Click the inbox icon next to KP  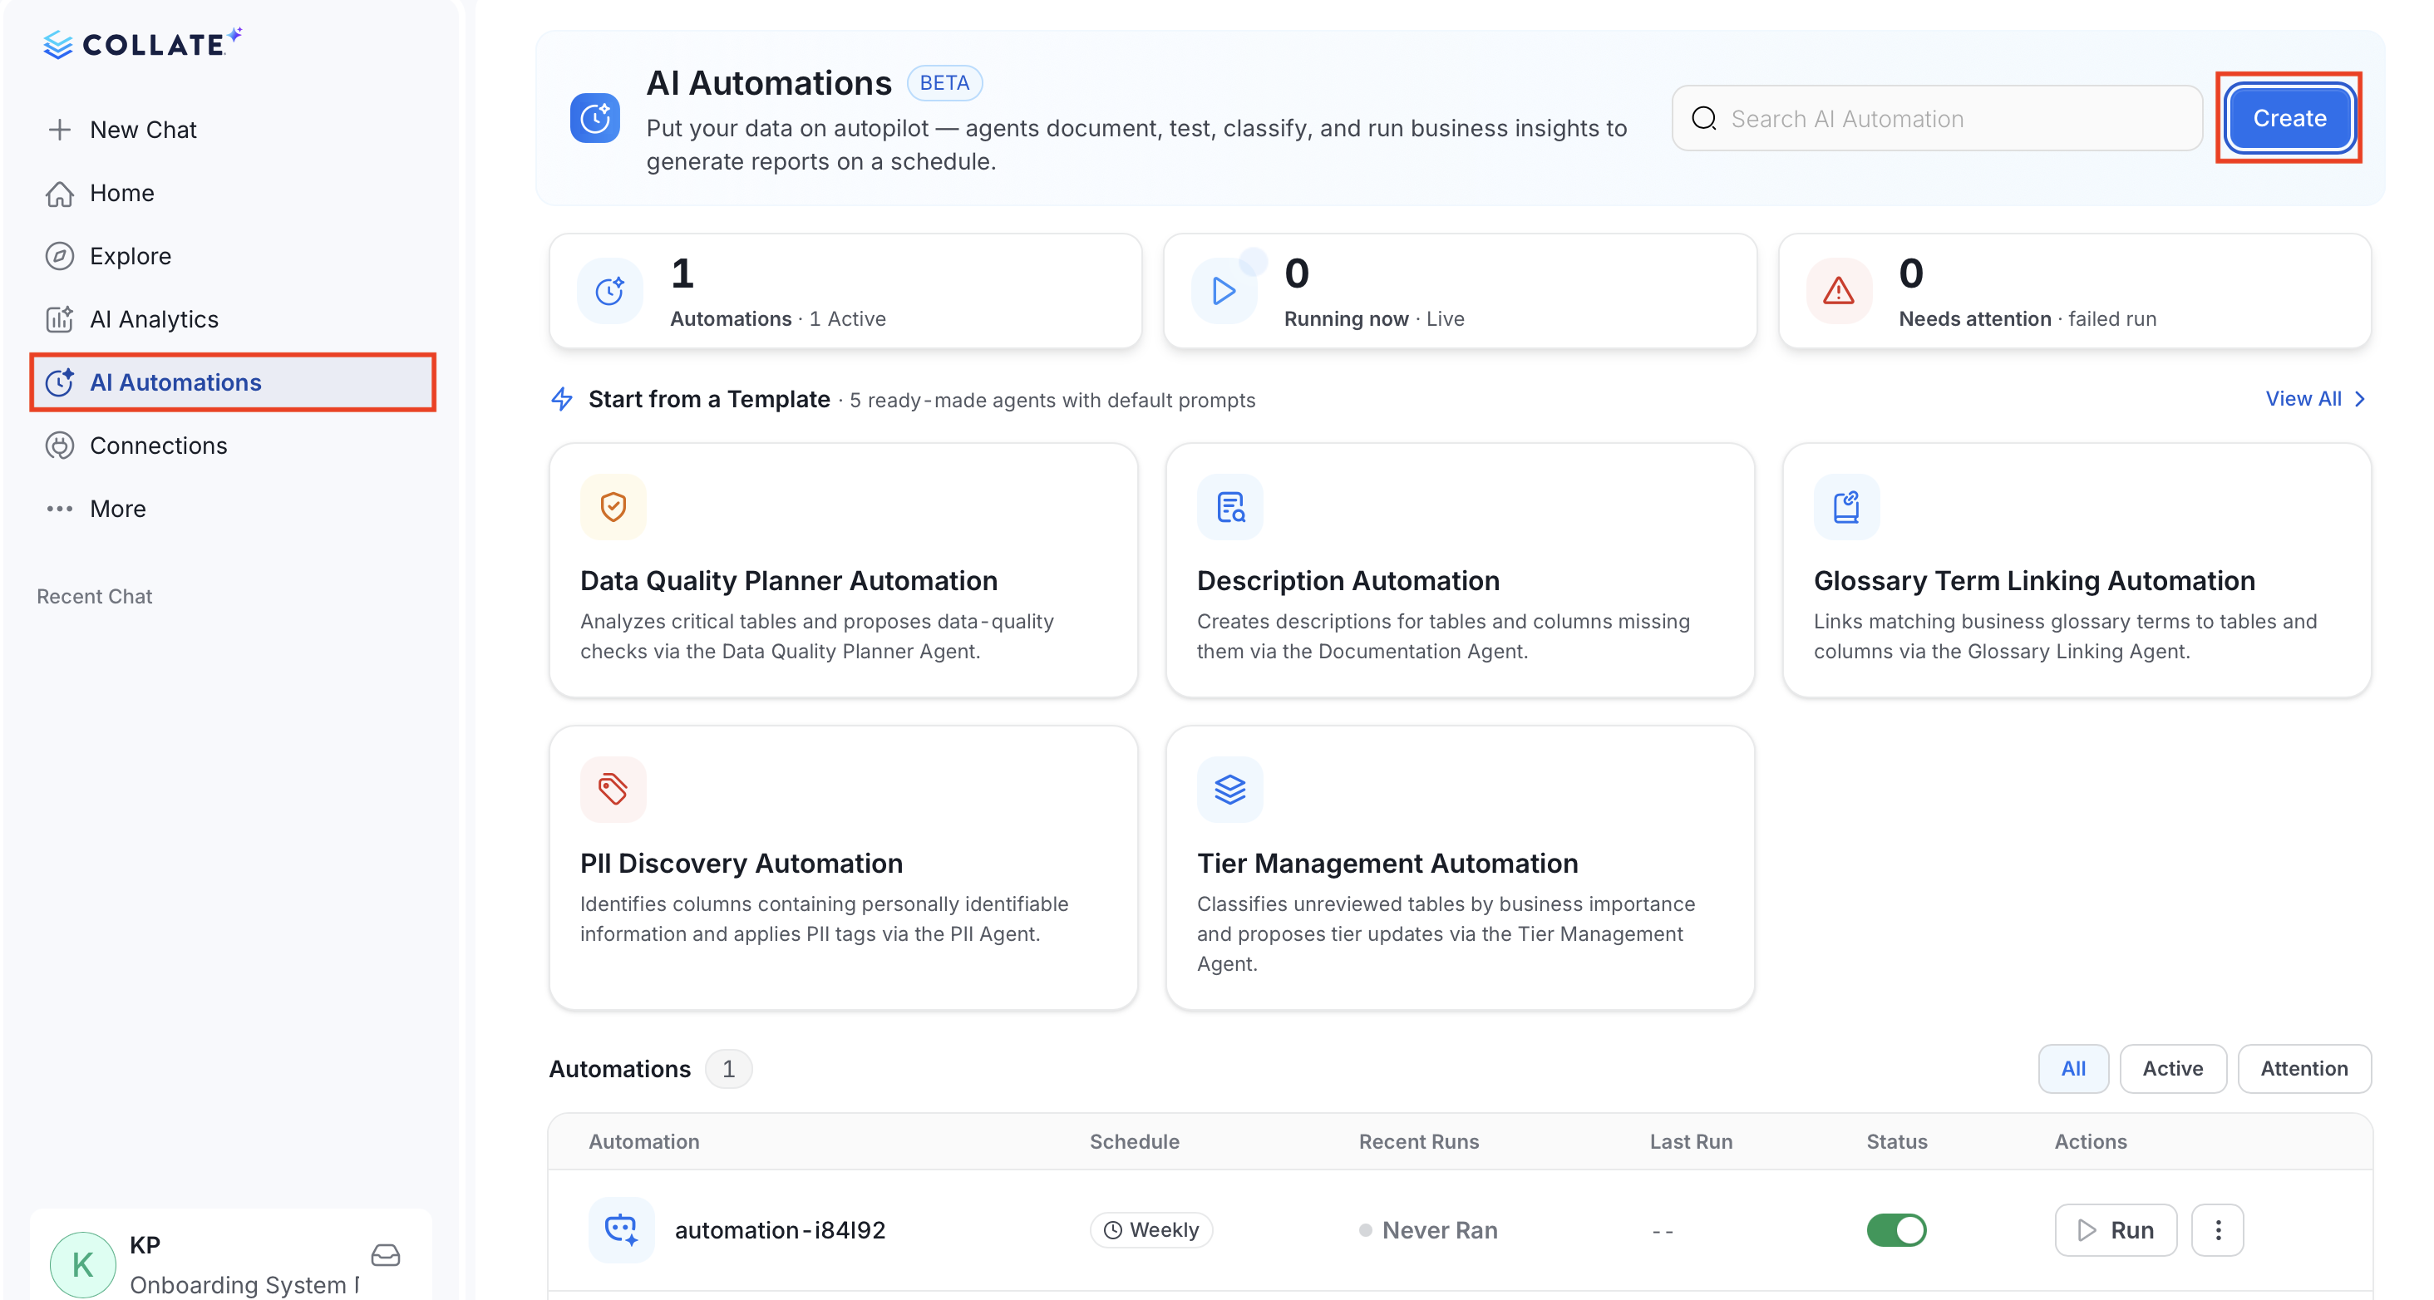click(386, 1254)
